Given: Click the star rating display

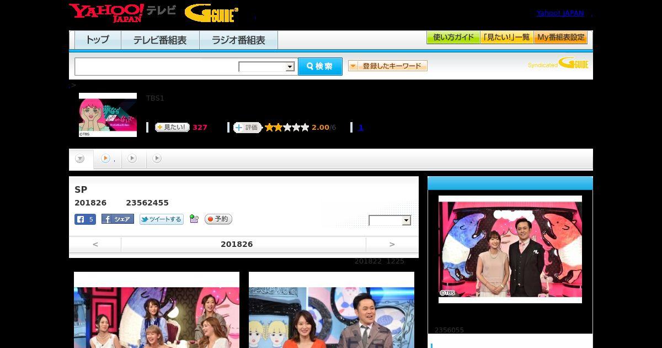Looking at the screenshot, I should (287, 127).
